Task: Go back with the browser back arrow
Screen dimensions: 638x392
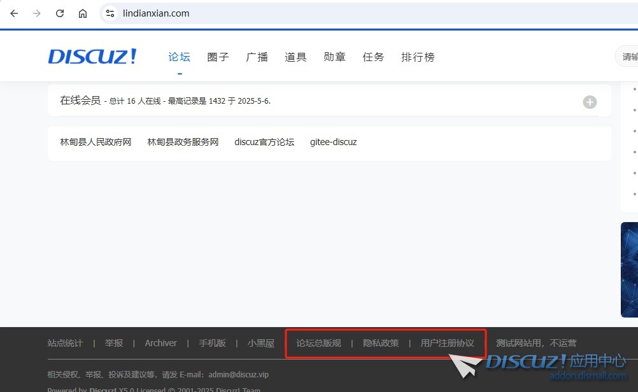Action: [14, 13]
